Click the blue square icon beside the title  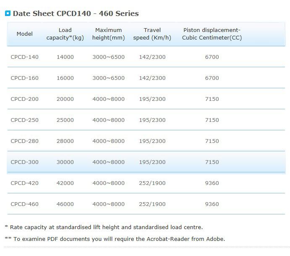point(8,13)
